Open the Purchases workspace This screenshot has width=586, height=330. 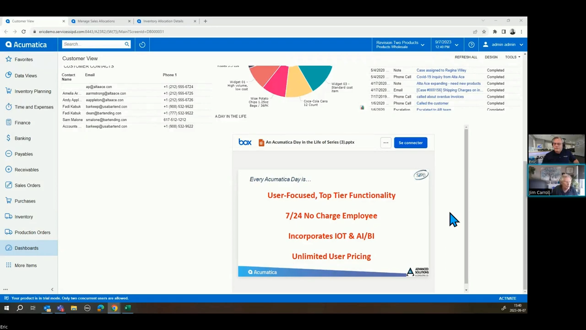[25, 201]
